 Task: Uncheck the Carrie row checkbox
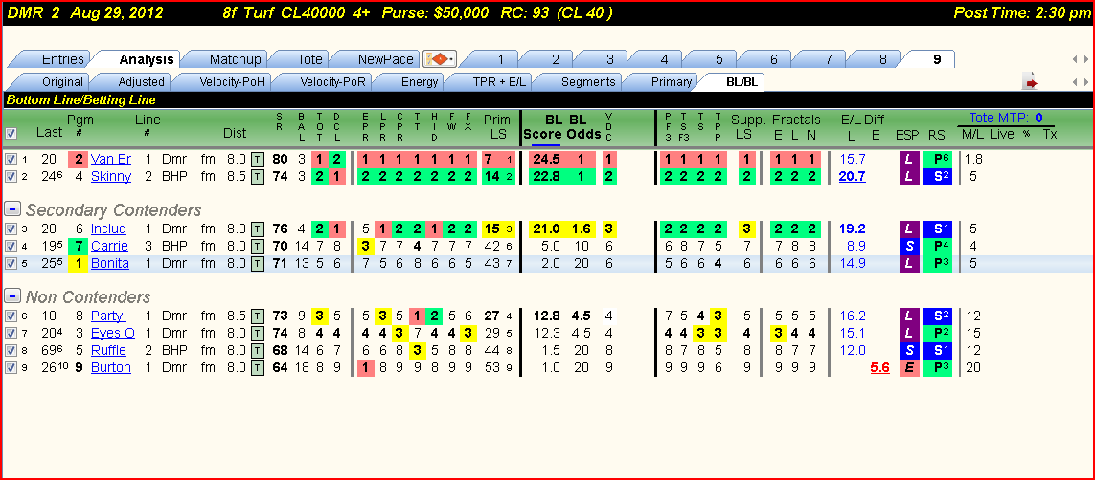(11, 246)
